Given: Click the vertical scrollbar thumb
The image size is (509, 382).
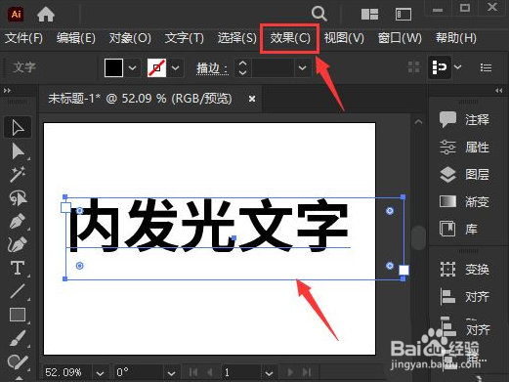Looking at the screenshot, I should point(418,237).
